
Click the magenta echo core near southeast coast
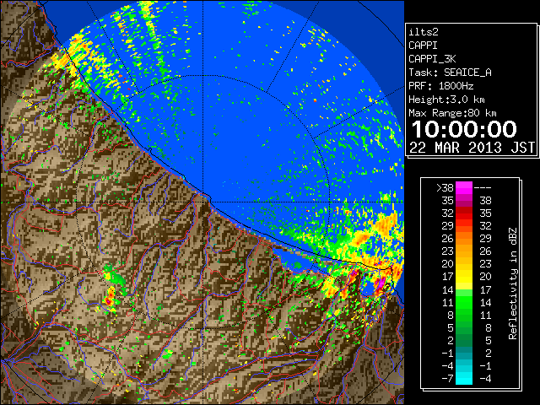tap(380, 283)
